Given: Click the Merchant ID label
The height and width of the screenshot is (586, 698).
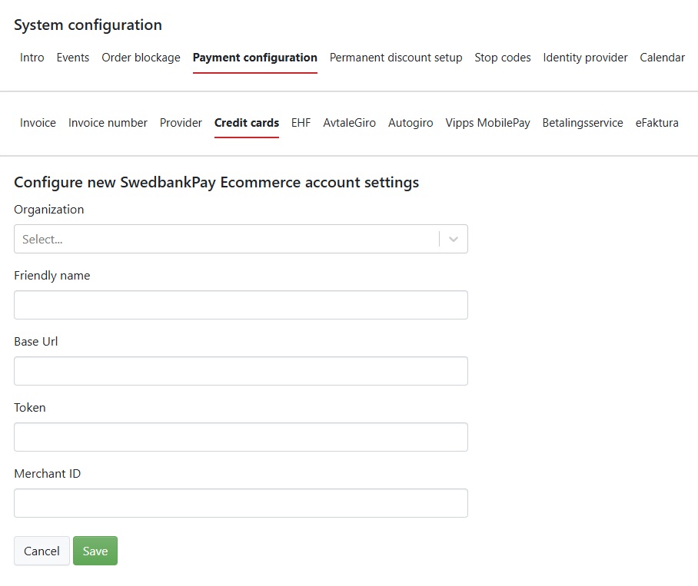Looking at the screenshot, I should 48,474.
